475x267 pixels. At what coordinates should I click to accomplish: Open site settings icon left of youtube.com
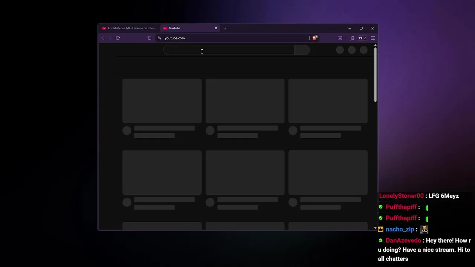pyautogui.click(x=159, y=38)
